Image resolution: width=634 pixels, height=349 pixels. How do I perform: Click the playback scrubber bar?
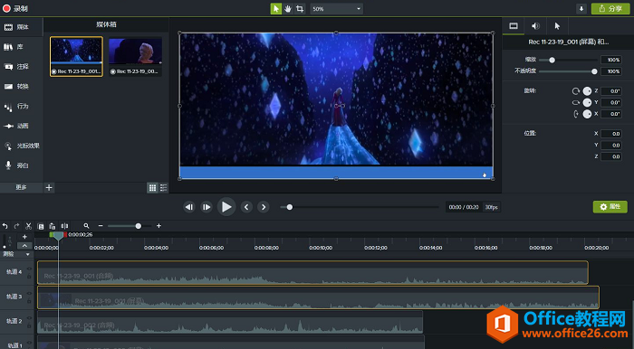click(x=360, y=207)
